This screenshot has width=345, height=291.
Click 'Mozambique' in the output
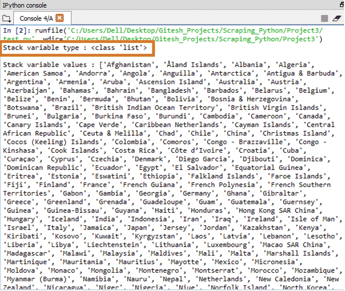(315, 271)
